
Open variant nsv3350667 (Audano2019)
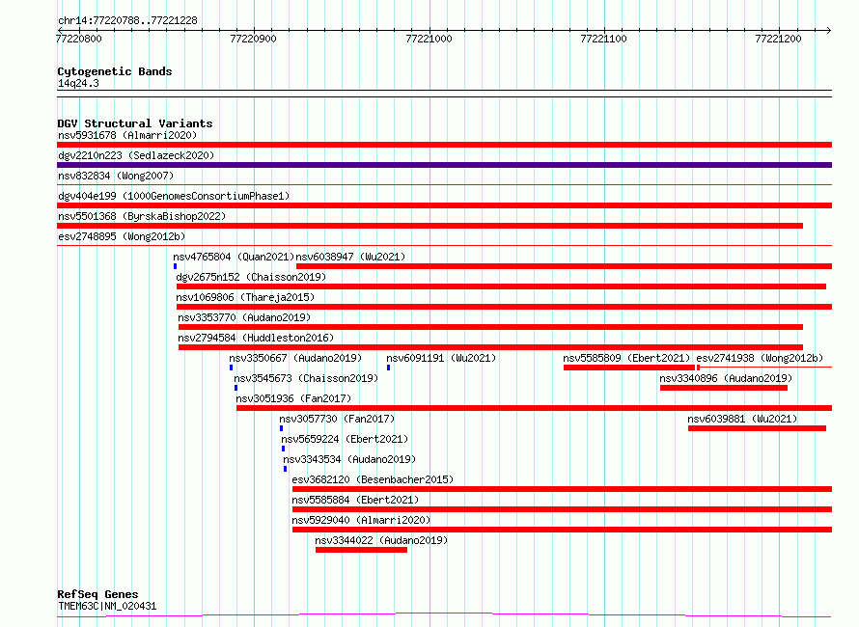click(296, 358)
